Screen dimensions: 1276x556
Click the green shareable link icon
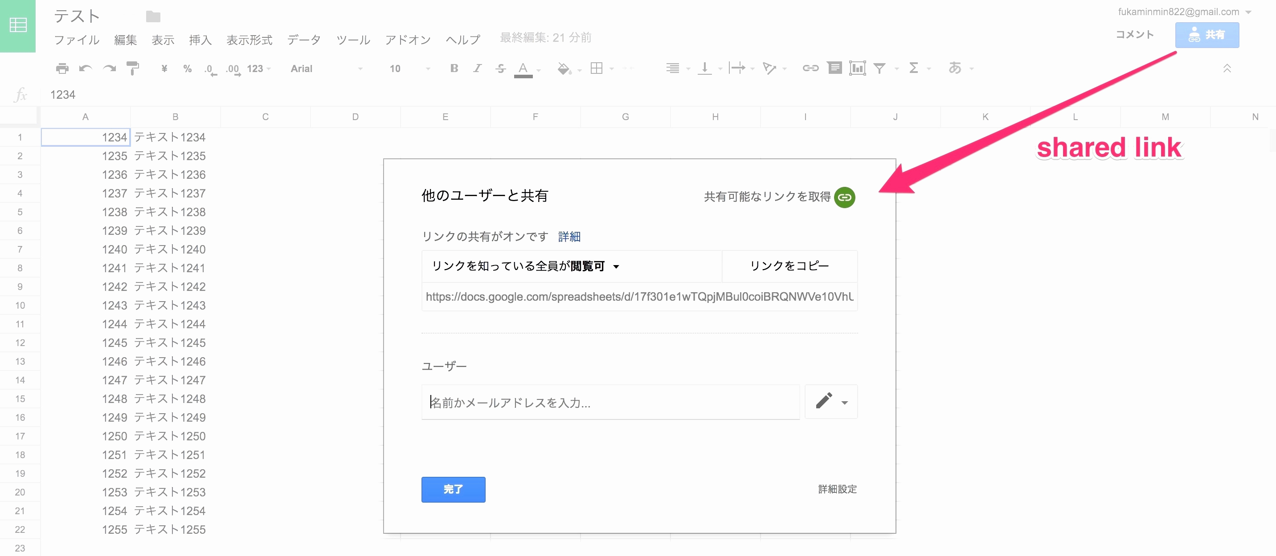pos(845,197)
